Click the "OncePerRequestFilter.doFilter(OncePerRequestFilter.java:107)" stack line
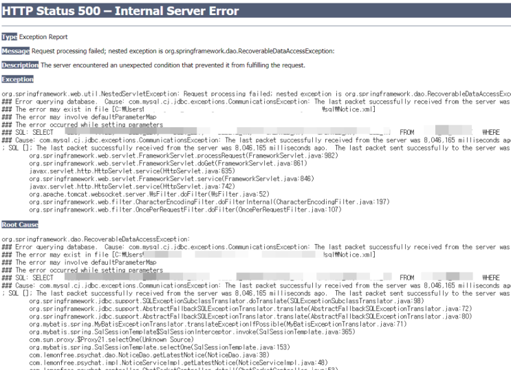The image size is (511, 370). (185, 210)
